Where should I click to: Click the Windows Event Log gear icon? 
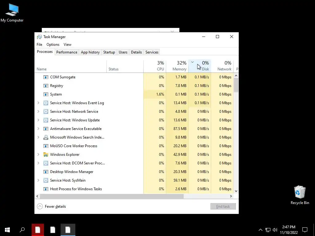click(46, 103)
